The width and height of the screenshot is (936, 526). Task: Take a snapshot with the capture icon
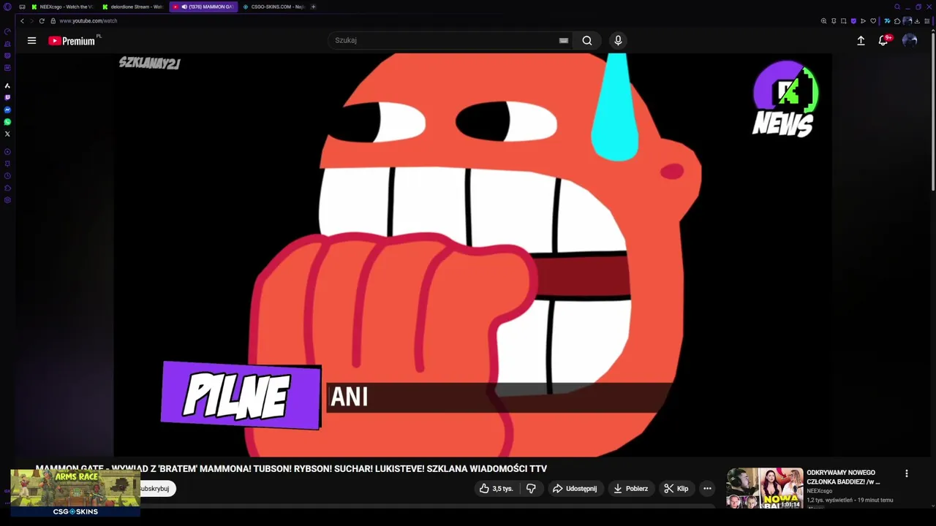(843, 20)
